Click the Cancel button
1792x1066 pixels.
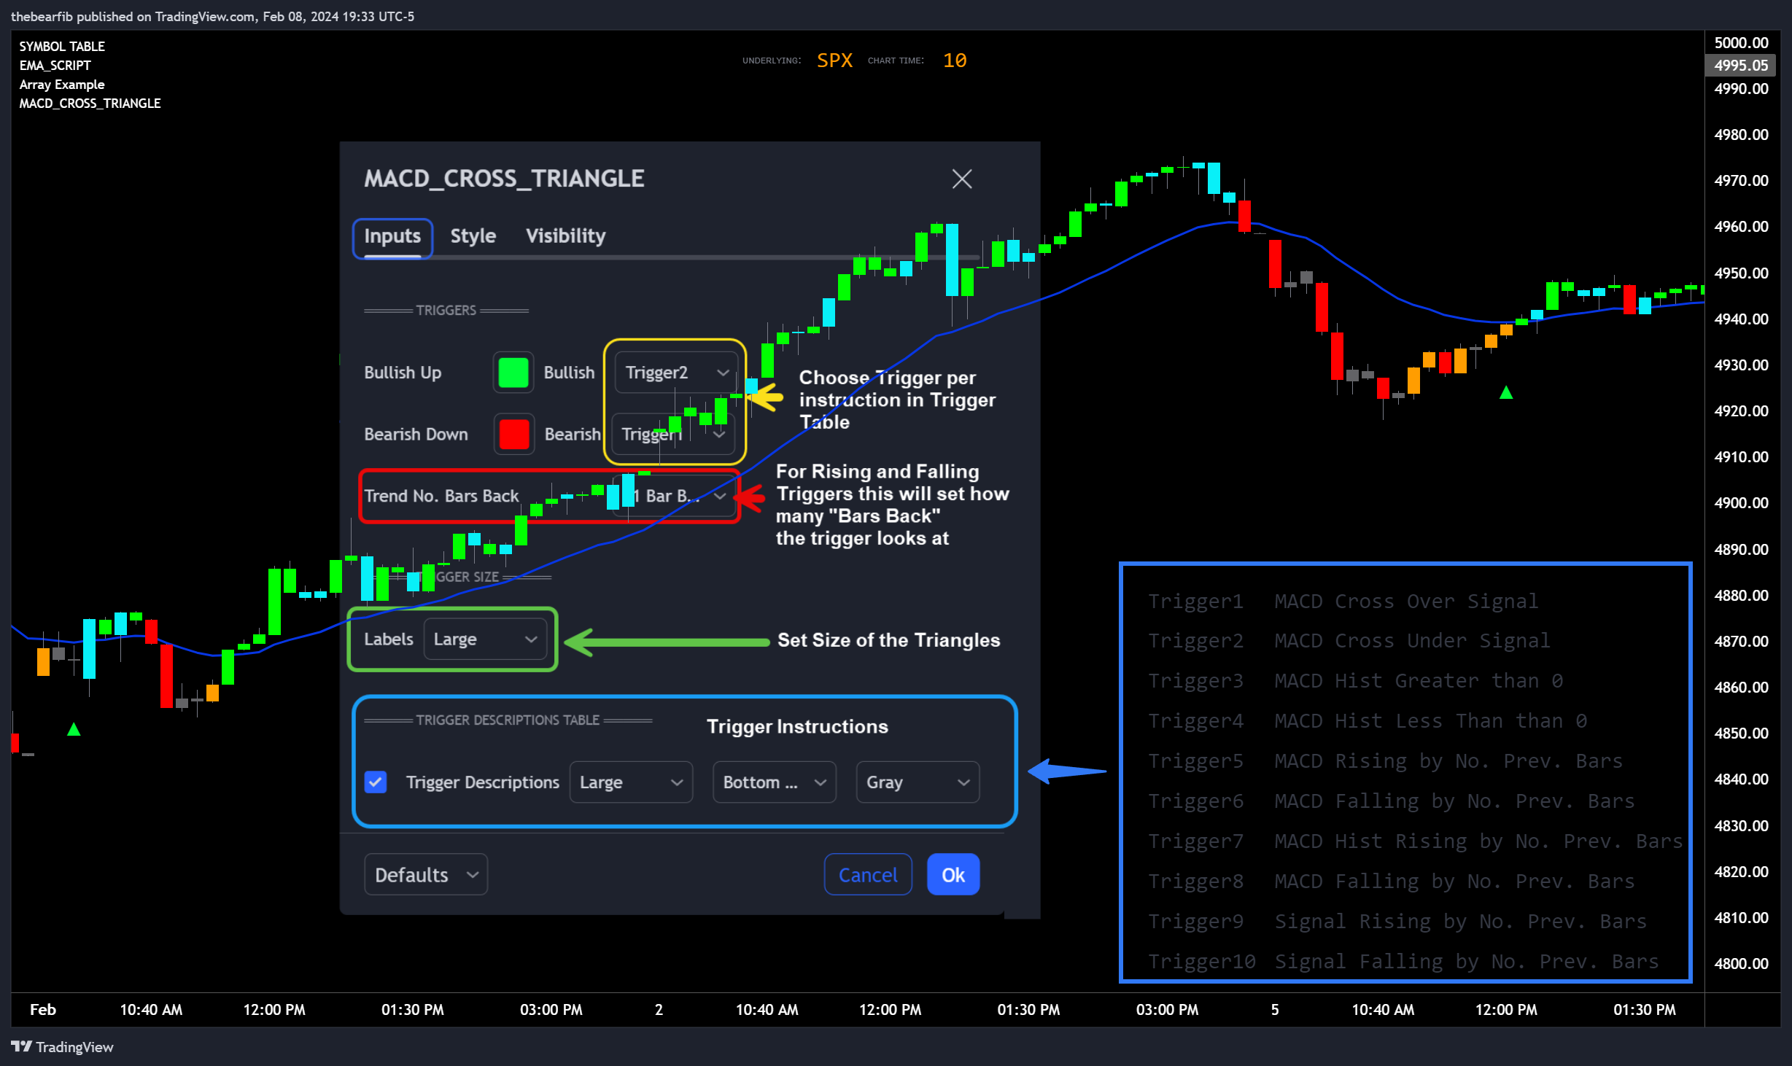click(868, 874)
